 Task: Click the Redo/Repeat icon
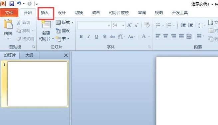click(30, 4)
